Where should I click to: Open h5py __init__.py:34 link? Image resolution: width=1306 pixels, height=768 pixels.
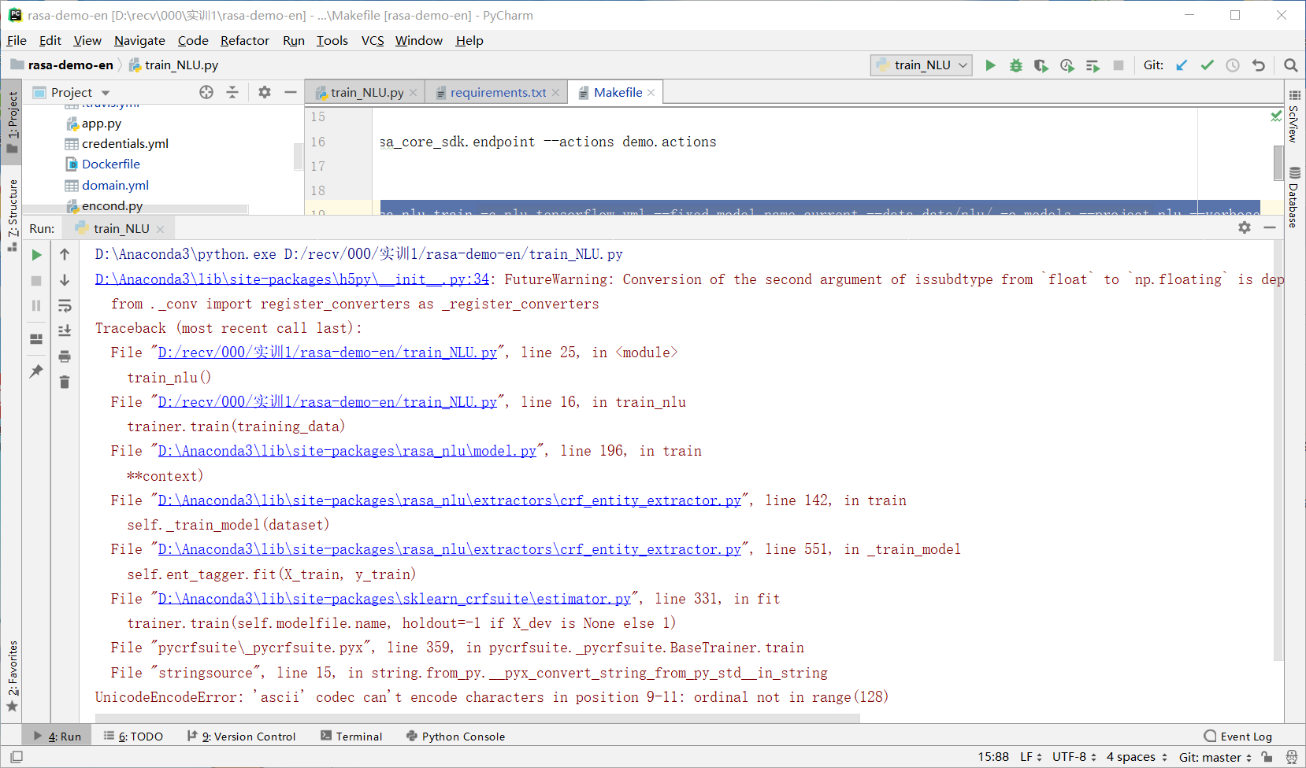(292, 279)
